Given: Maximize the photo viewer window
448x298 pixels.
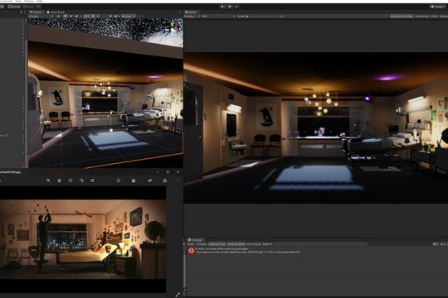Looking at the screenshot, I should 168,172.
